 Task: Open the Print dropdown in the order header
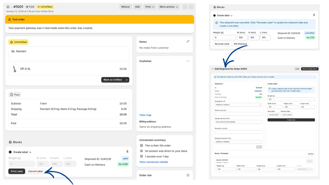click(x=150, y=7)
